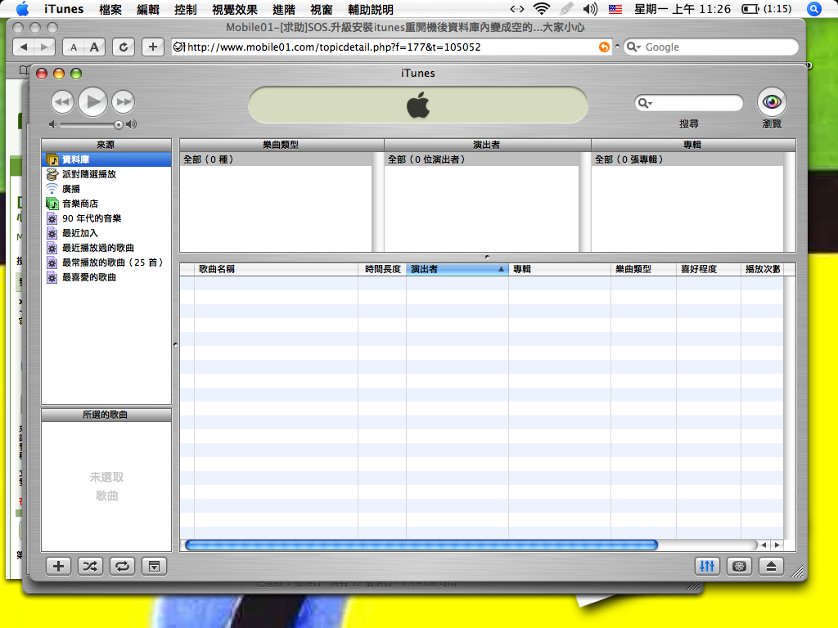Open the 視覺效果 menu
Viewport: 838px width, 628px height.
coord(235,9)
